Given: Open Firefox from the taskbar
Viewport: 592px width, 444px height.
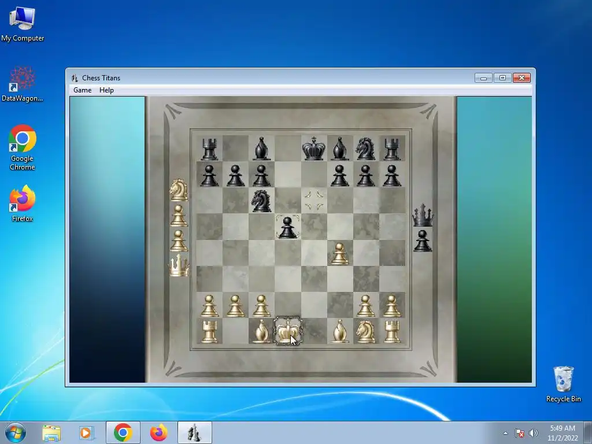Looking at the screenshot, I should [x=159, y=432].
